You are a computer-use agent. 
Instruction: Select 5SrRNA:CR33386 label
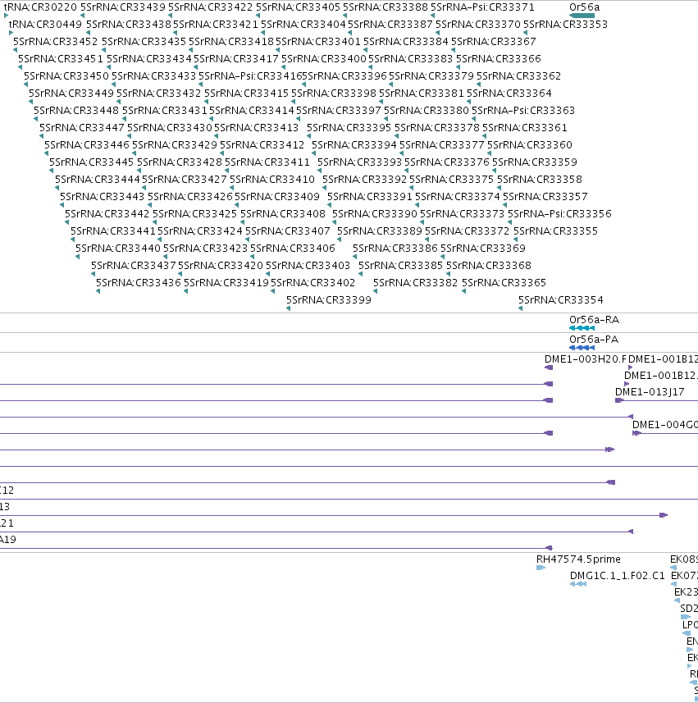395,249
